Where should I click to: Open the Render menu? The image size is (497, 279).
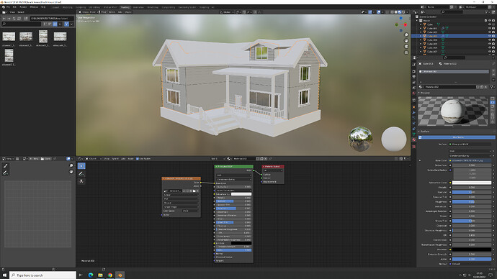[x=24, y=7]
